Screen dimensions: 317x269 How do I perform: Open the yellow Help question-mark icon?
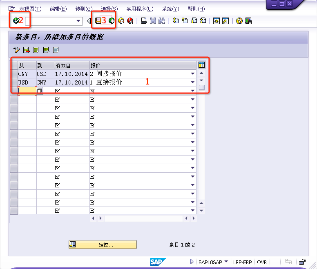click(239, 21)
